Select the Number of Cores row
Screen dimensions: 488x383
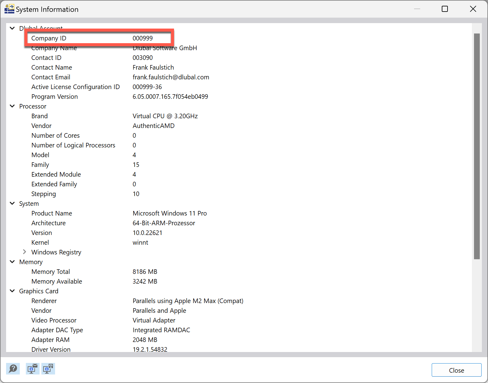click(x=239, y=136)
